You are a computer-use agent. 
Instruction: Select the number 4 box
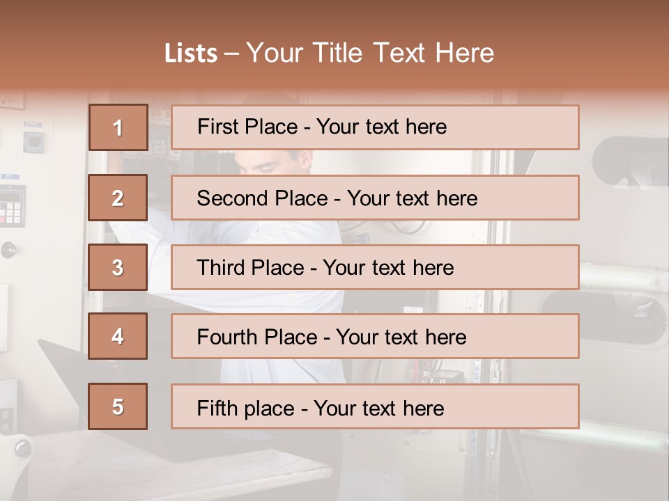click(118, 336)
